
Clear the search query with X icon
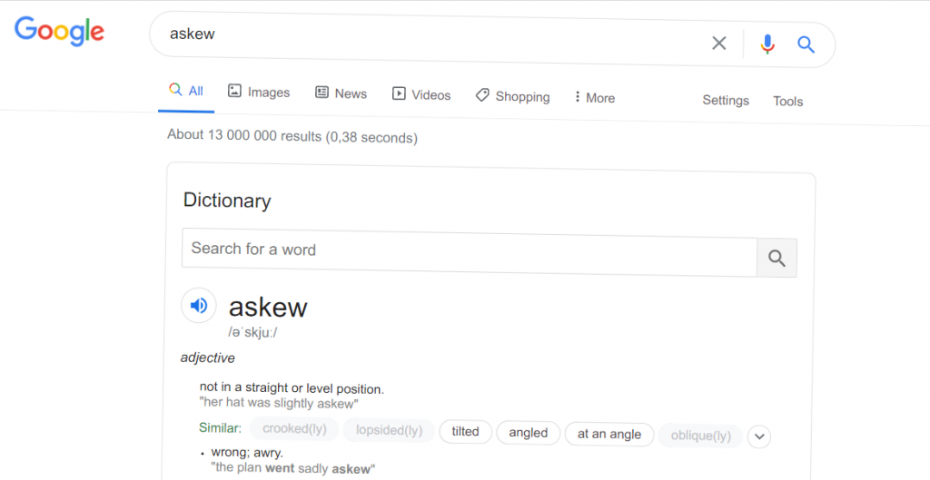click(x=719, y=43)
